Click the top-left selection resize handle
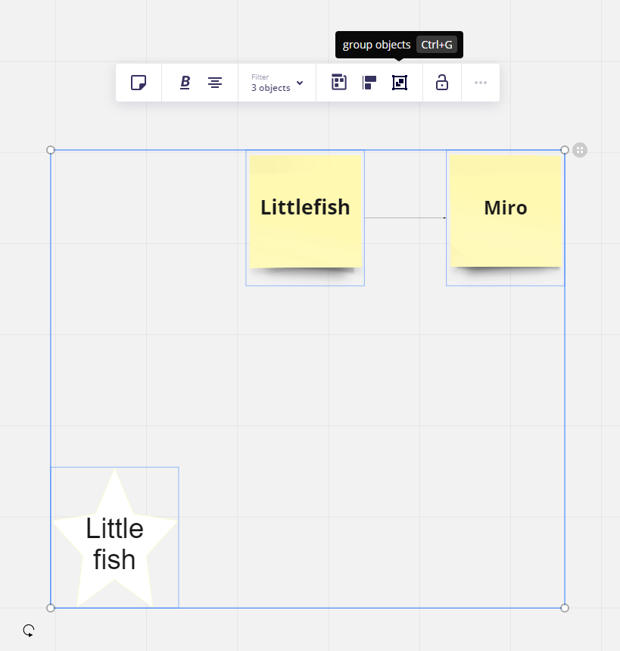Image resolution: width=620 pixels, height=651 pixels. [x=51, y=150]
